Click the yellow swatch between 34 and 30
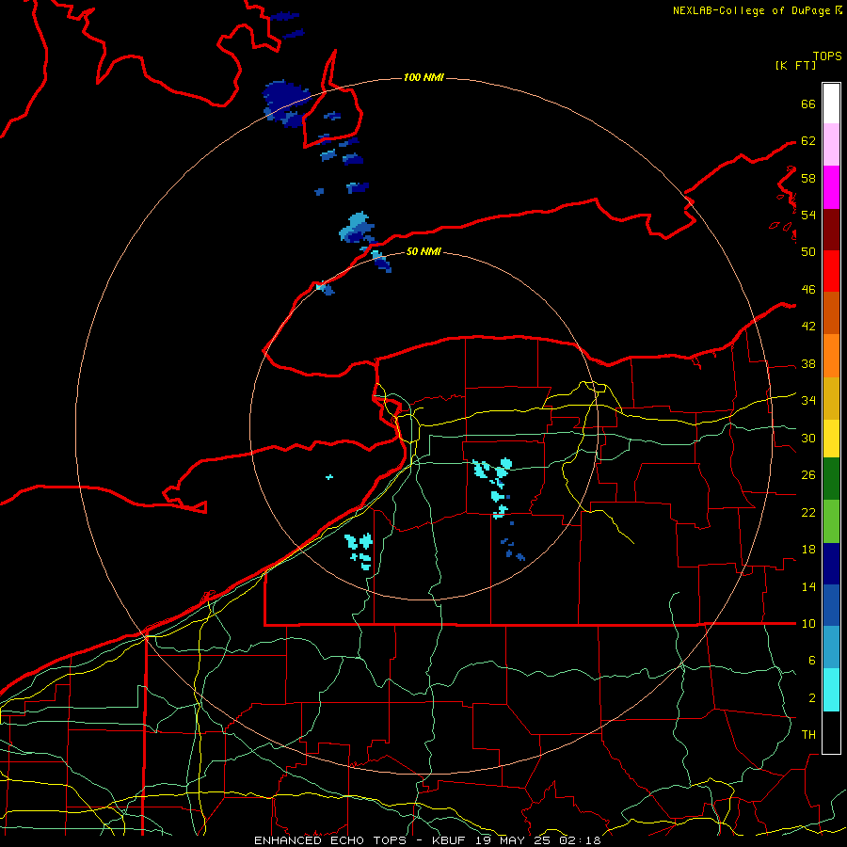This screenshot has width=847, height=847. [x=831, y=439]
